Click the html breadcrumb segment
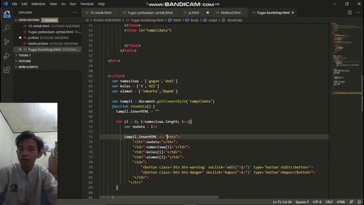The image size is (364, 205). 177,20
